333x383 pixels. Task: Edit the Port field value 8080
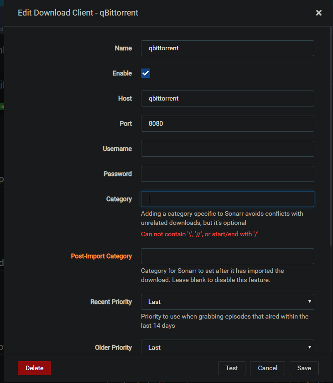tap(228, 123)
